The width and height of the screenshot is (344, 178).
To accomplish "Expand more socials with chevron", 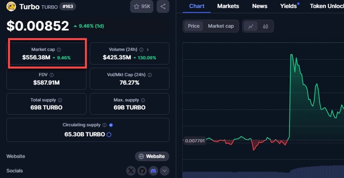I will coord(165,171).
